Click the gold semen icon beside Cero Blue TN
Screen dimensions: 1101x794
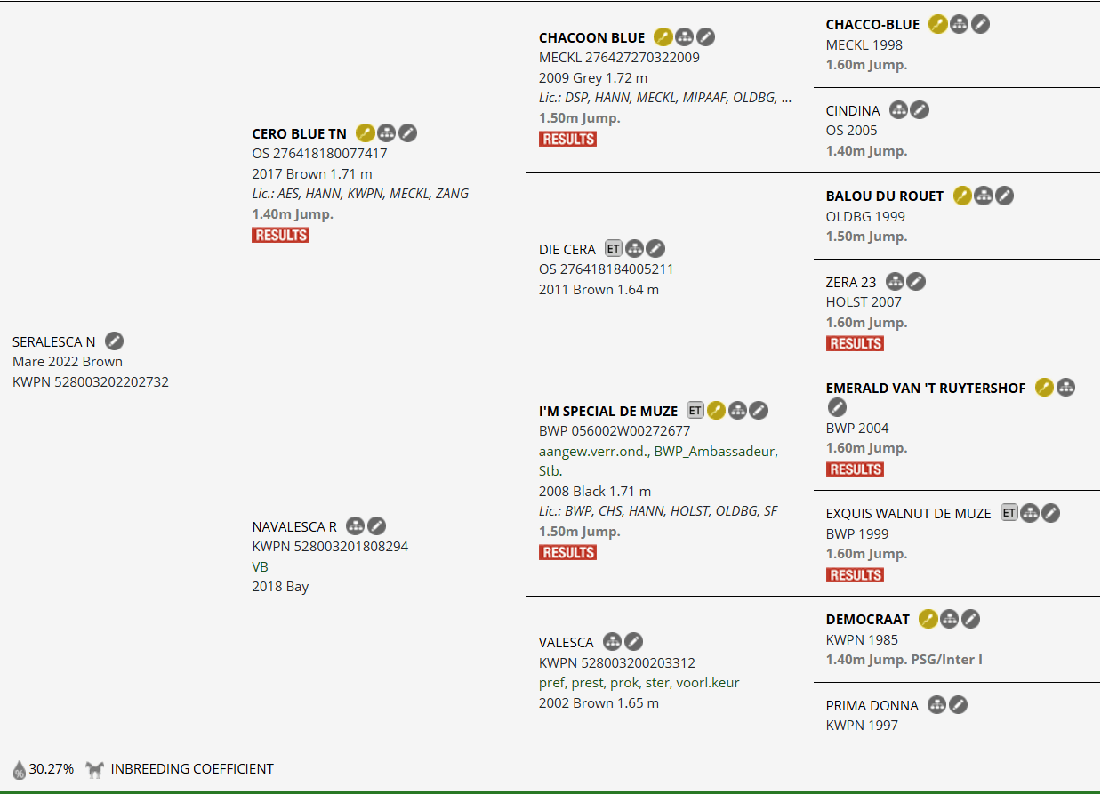tap(365, 133)
